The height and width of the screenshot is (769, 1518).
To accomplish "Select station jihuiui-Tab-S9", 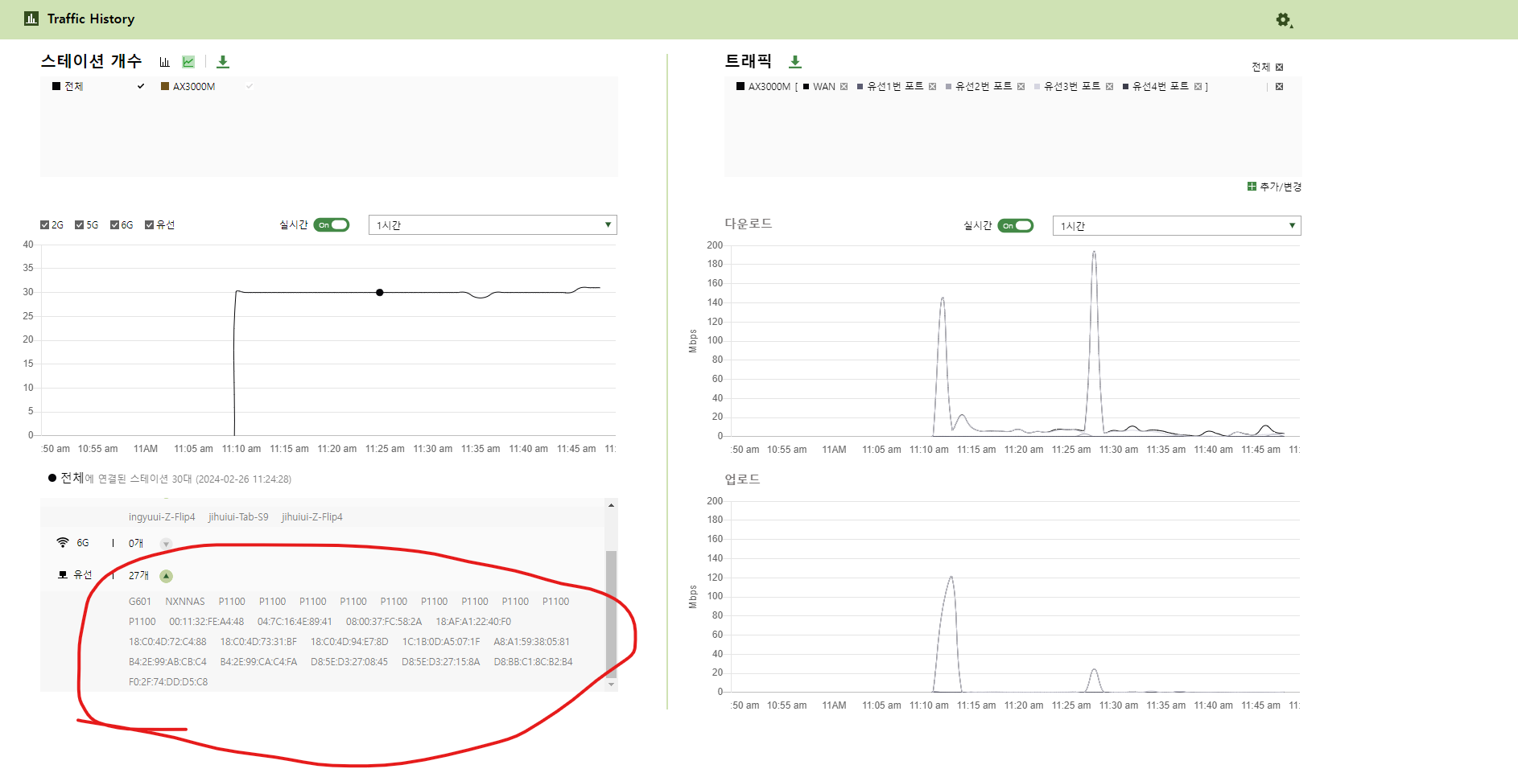I will pyautogui.click(x=238, y=517).
